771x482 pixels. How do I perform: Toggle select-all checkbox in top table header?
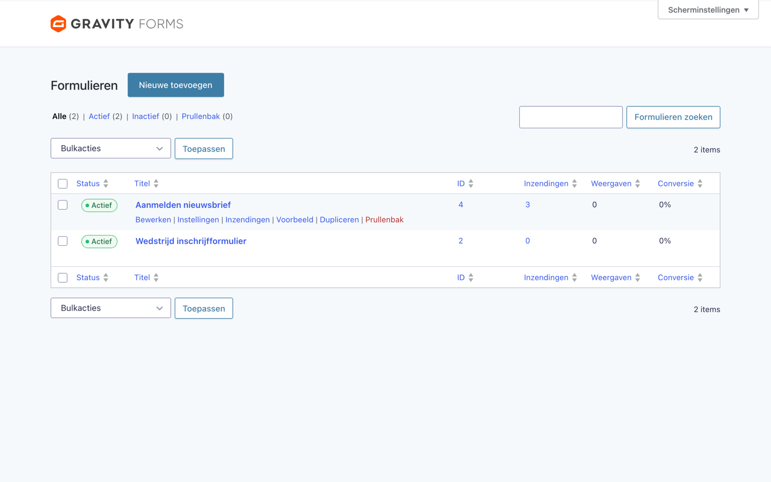click(62, 184)
